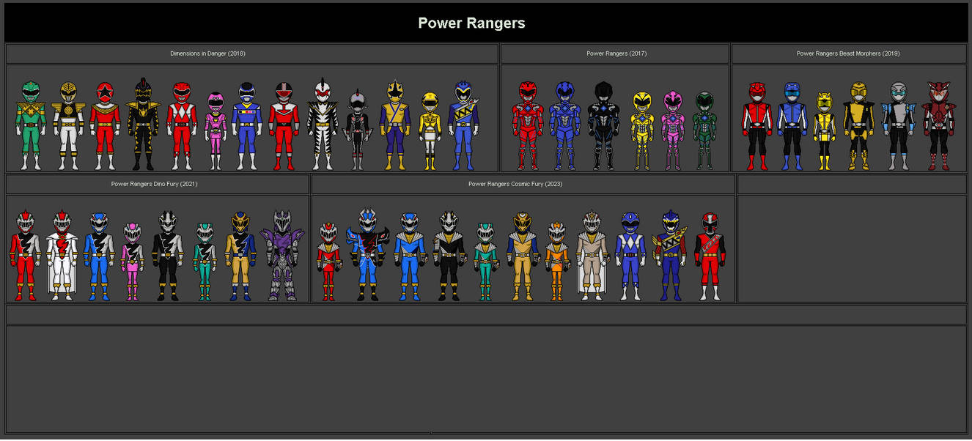Click the navy Dino Charge ranger in Cosmic Fury

point(670,256)
